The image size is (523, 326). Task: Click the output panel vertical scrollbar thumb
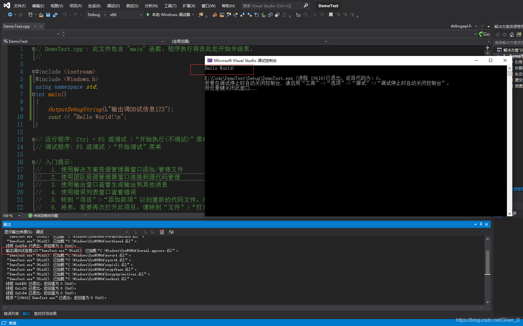coord(487,262)
